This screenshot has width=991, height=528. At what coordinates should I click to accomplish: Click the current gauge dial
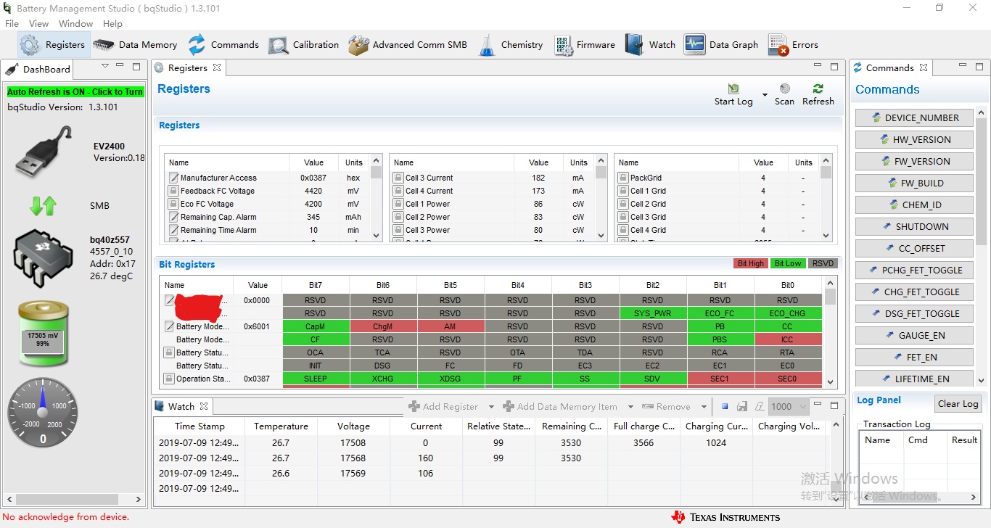[x=43, y=412]
